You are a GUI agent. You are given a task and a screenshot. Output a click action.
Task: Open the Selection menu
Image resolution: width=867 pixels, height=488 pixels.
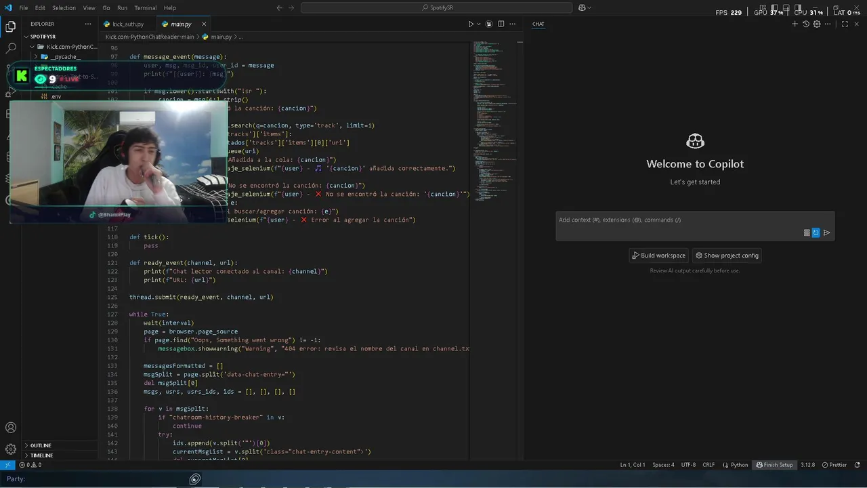pos(64,7)
